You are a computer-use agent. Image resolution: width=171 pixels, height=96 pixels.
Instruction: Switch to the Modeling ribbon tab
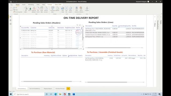(31, 5)
